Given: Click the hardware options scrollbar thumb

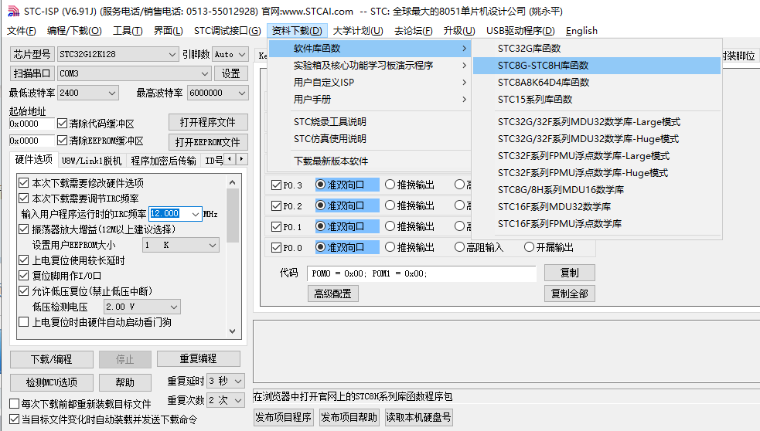Looking at the screenshot, I should click(232, 215).
